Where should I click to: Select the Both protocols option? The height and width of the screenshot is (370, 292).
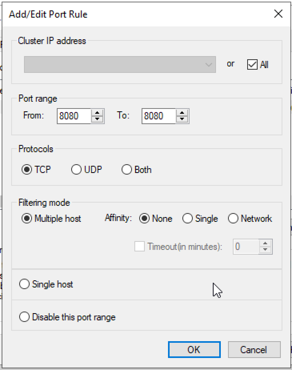(127, 169)
